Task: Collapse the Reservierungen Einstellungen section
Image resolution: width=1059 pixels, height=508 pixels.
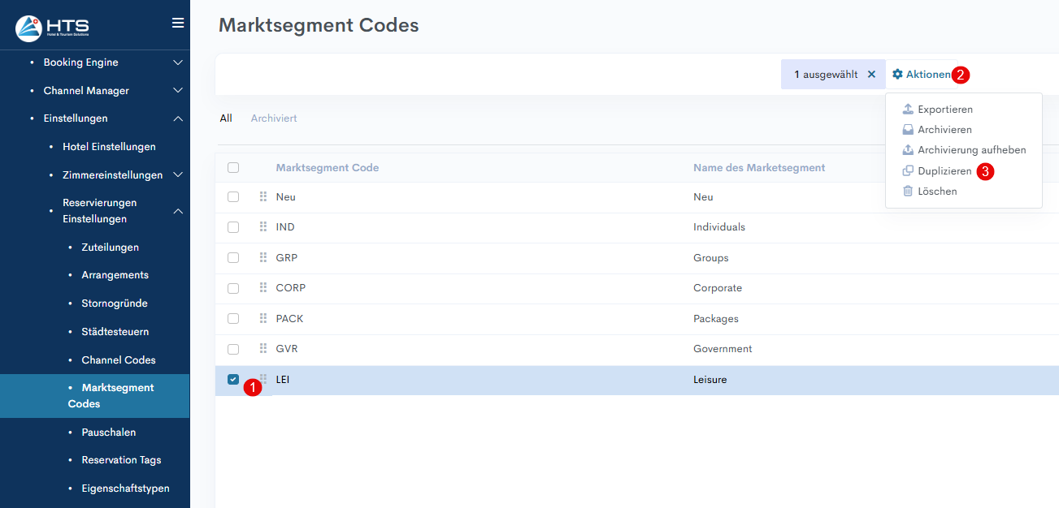Action: point(178,211)
